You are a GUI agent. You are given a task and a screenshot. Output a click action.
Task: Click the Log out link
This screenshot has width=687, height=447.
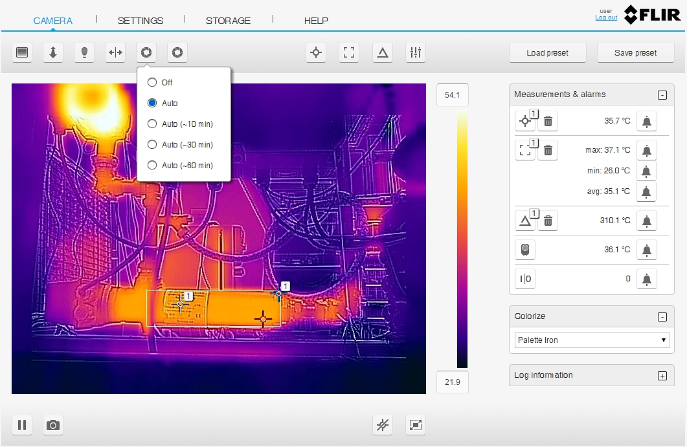[606, 17]
